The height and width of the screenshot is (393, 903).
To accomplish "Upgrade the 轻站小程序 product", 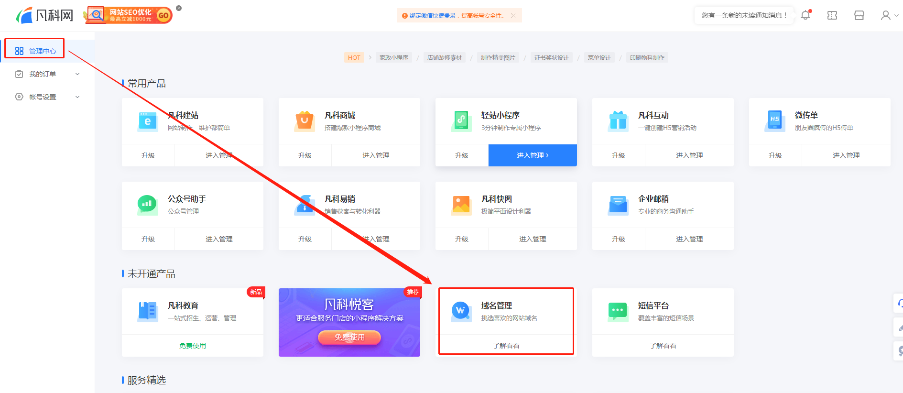I will pos(462,155).
